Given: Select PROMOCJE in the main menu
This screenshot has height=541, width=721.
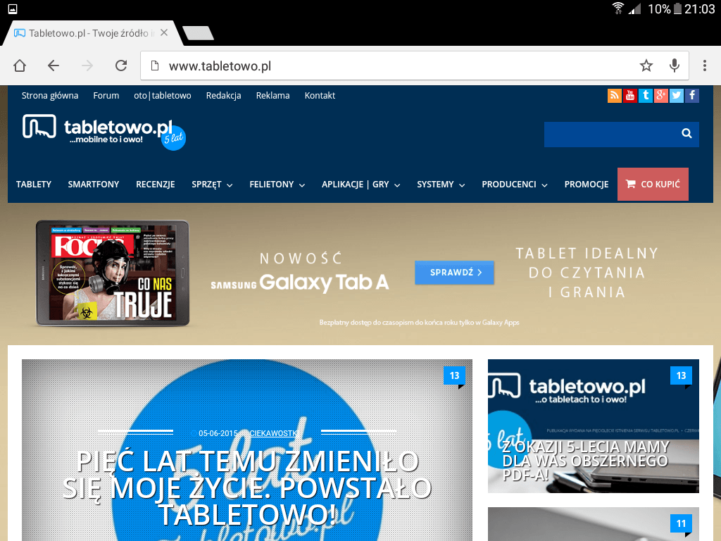Looking at the screenshot, I should tap(587, 185).
